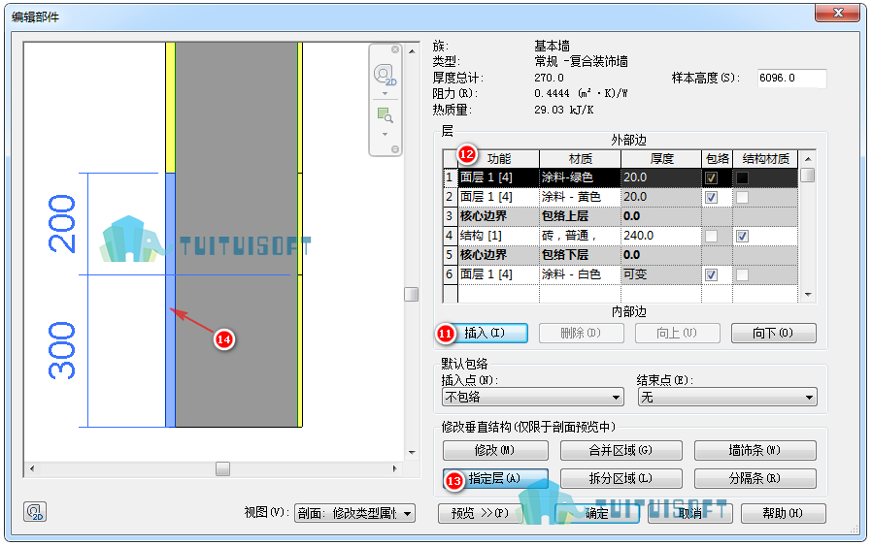Enable structural material checkbox in row 4

(x=742, y=236)
